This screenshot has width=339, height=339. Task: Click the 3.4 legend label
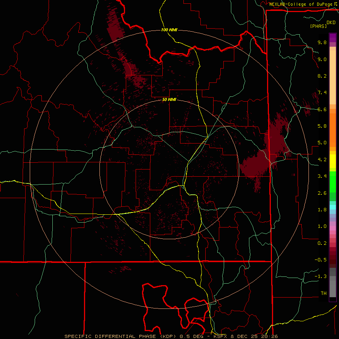click(322, 176)
